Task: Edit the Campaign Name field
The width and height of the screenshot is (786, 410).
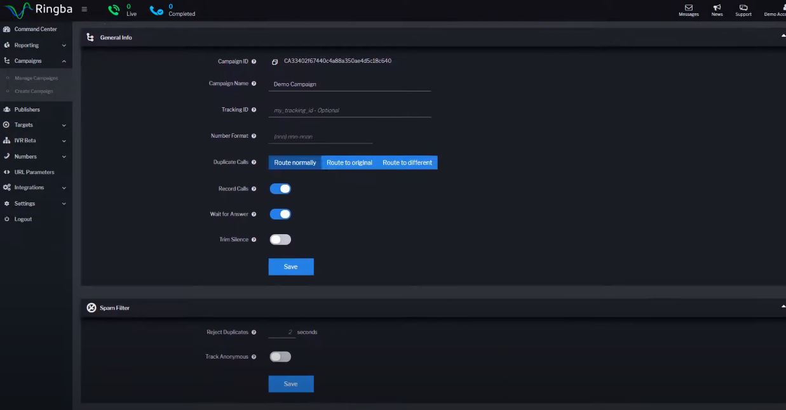Action: (349, 84)
